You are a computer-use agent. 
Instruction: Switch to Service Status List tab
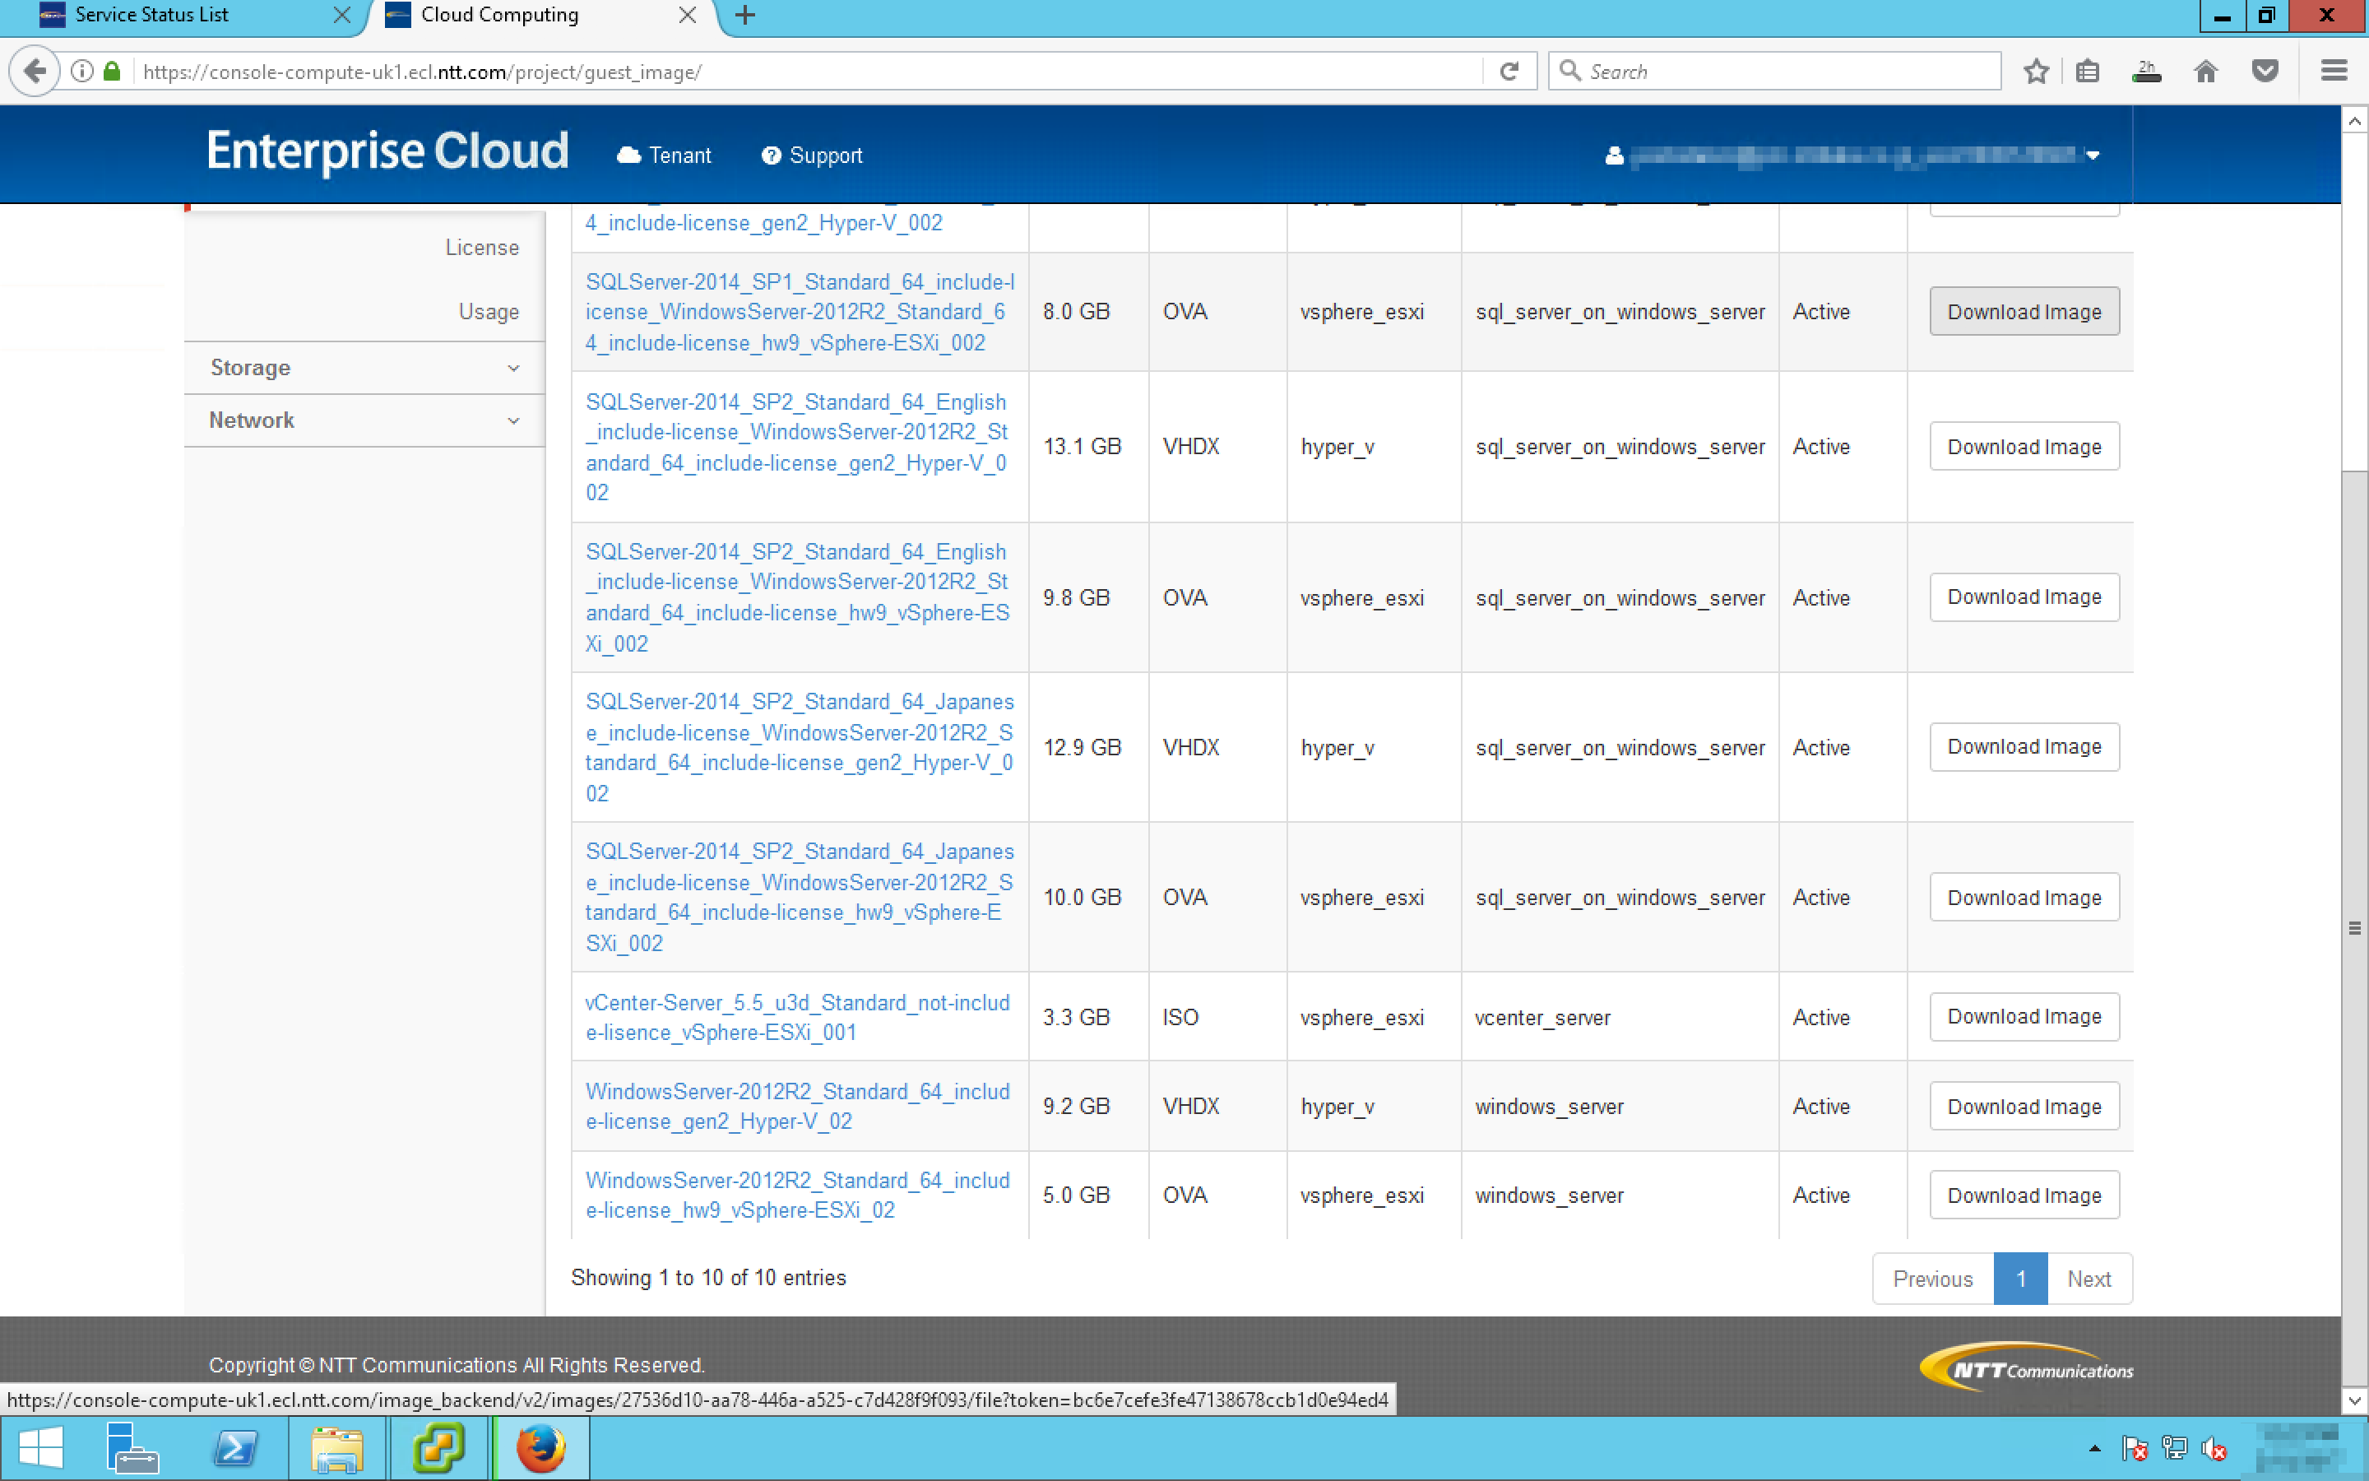151,15
